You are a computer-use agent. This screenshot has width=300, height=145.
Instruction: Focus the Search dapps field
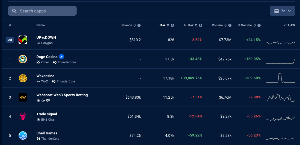(42, 11)
